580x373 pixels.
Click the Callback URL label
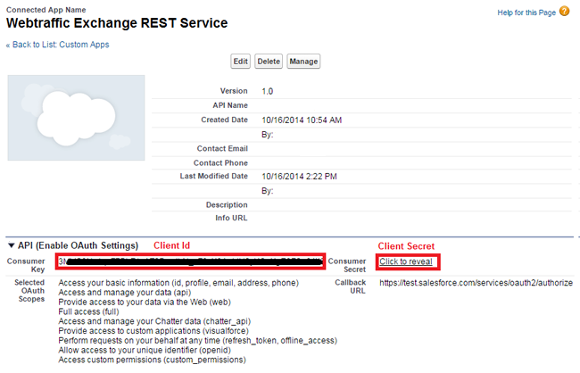351,286
